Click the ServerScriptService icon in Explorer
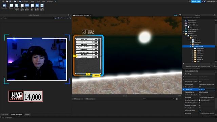Screen dimensions: 217x122 [x=186, y=29]
